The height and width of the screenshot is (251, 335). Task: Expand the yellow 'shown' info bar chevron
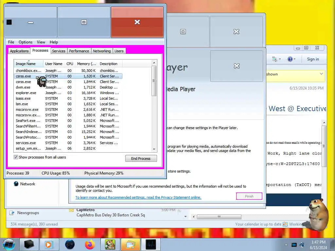(x=321, y=74)
